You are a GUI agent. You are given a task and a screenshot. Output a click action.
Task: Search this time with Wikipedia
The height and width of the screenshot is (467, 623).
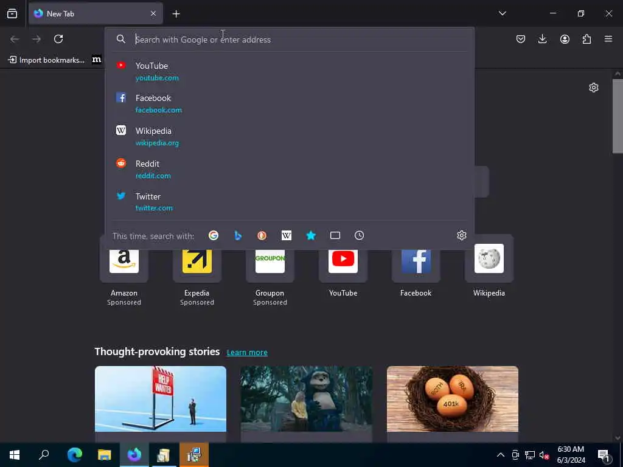287,235
